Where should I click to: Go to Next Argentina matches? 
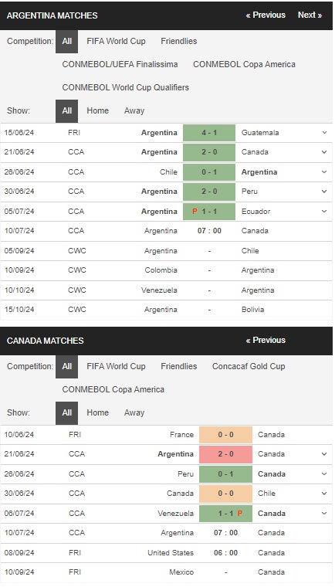[310, 15]
